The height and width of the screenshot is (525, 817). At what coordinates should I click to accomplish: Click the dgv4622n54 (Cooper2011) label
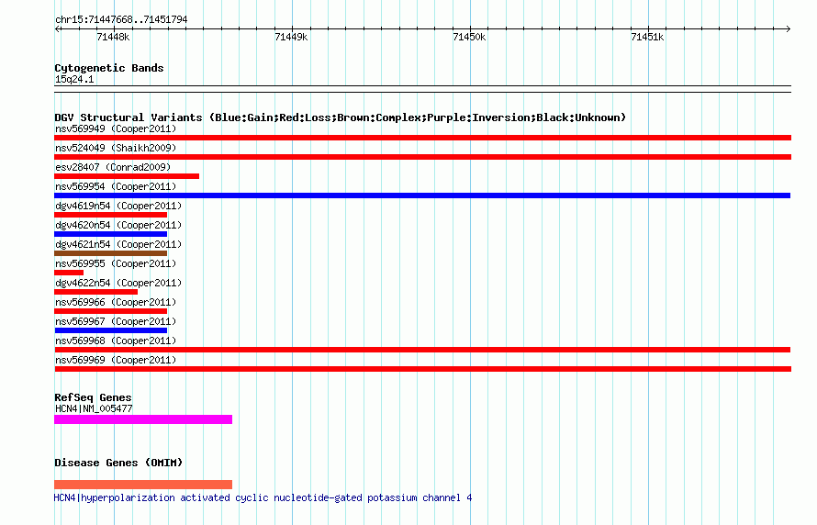tap(118, 283)
